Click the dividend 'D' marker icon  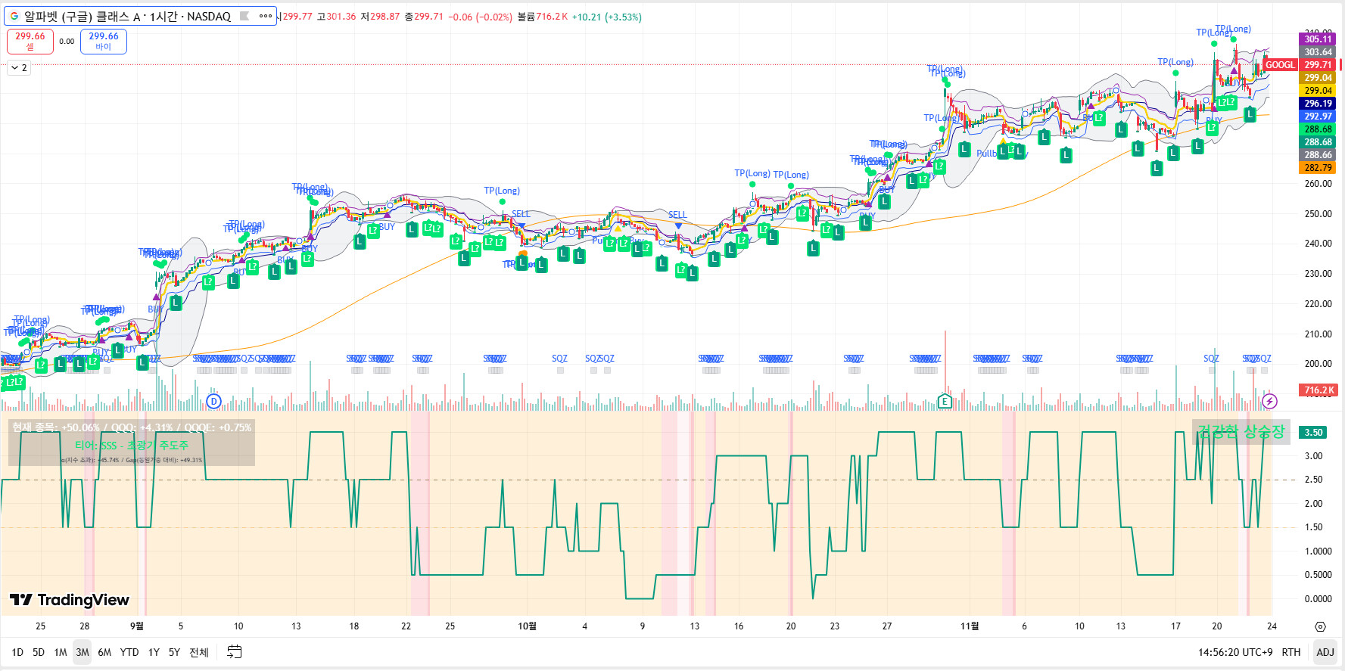pos(213,401)
